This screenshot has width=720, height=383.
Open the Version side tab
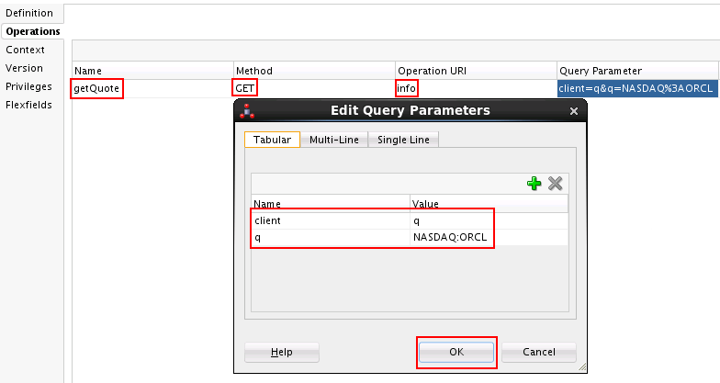(x=24, y=68)
